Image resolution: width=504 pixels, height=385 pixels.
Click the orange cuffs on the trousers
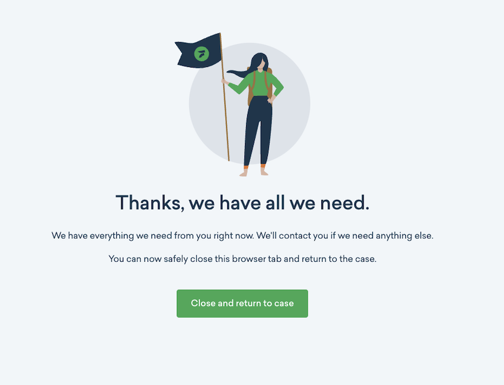(254, 167)
